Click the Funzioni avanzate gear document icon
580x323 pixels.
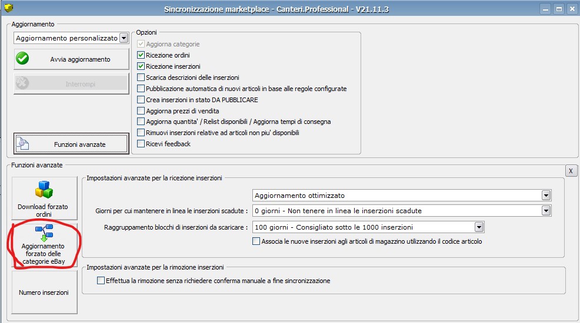[23, 144]
